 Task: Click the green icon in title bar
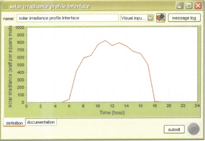point(5,6)
